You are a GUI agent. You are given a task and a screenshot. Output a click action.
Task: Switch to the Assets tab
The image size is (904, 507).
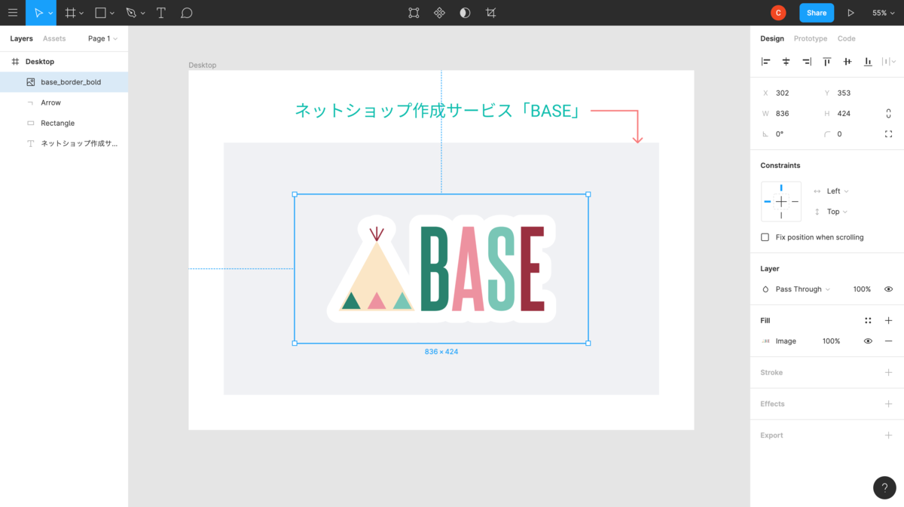pyautogui.click(x=54, y=38)
